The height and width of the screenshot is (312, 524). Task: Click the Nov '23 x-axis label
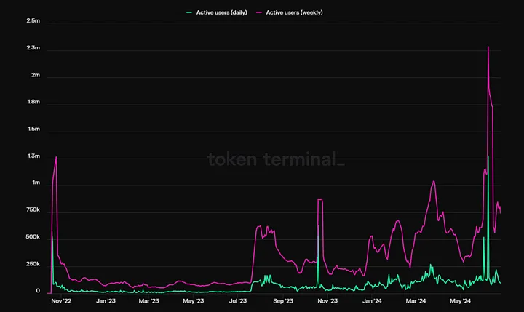(x=327, y=300)
